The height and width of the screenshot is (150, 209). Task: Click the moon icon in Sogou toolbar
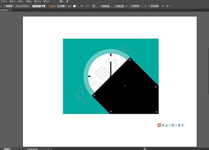click(167, 125)
